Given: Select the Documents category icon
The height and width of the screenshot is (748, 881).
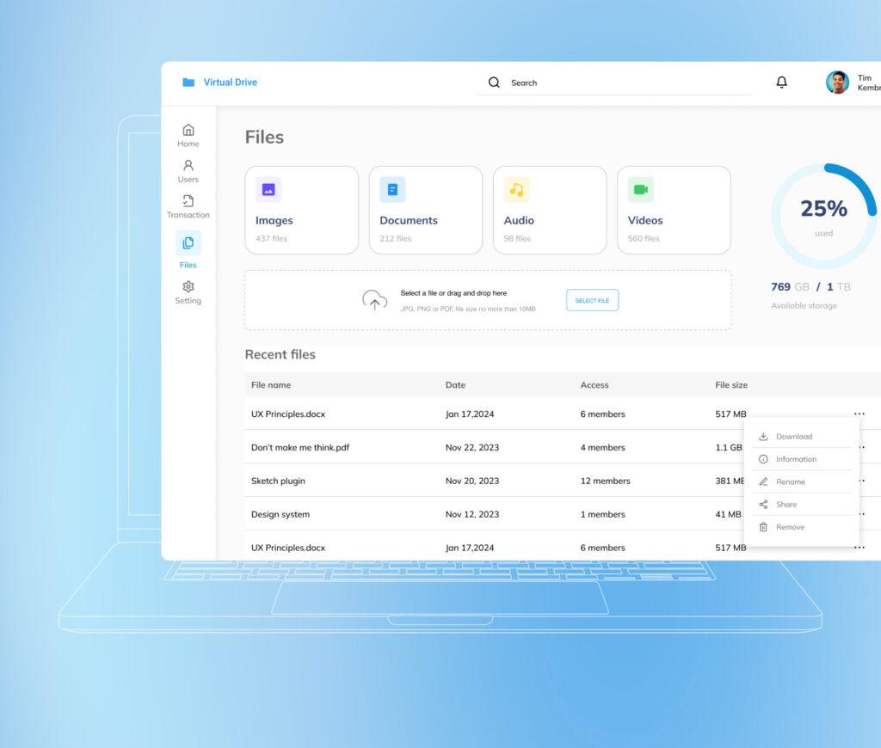Looking at the screenshot, I should [392, 188].
